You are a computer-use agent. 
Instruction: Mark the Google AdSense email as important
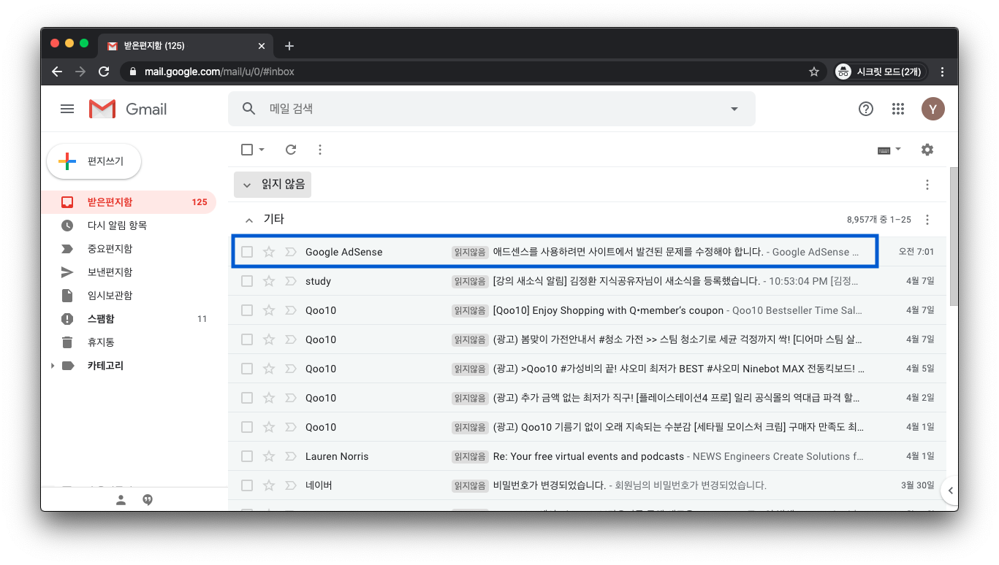[x=290, y=252]
